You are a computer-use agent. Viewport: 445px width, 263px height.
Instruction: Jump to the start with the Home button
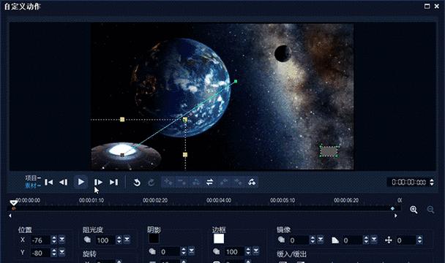[x=49, y=182]
